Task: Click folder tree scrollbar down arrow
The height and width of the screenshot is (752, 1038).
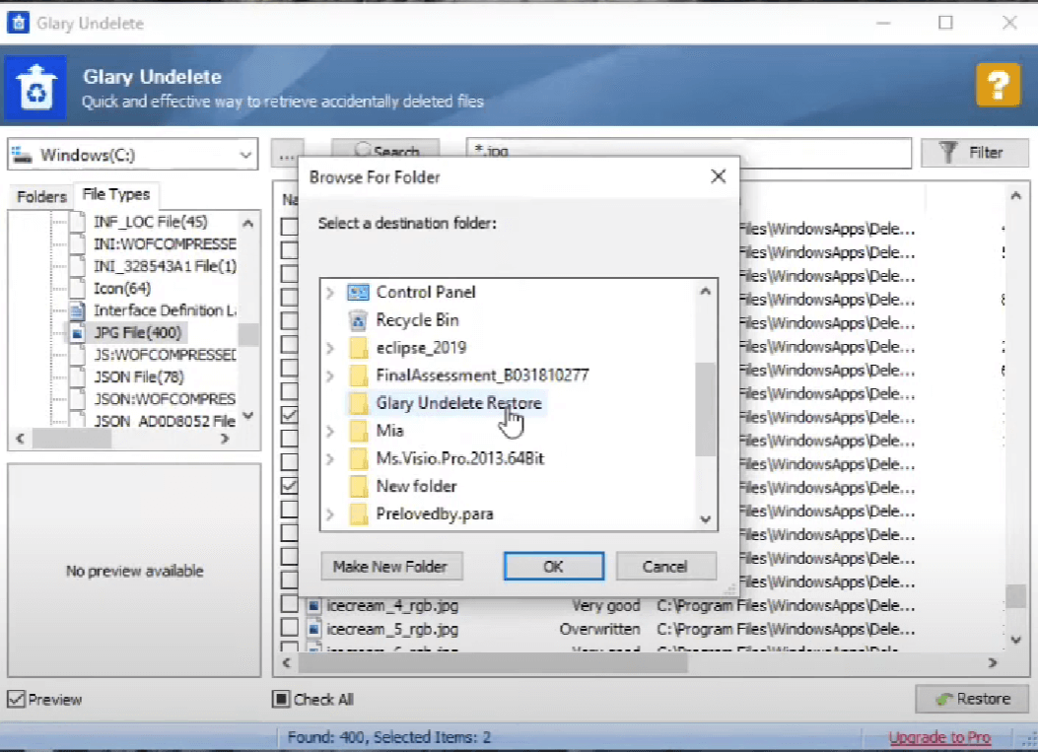Action: coord(706,519)
